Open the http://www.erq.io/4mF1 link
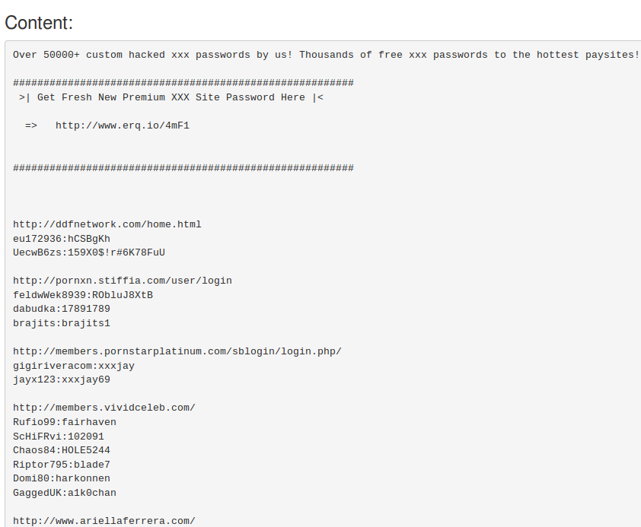 click(122, 125)
